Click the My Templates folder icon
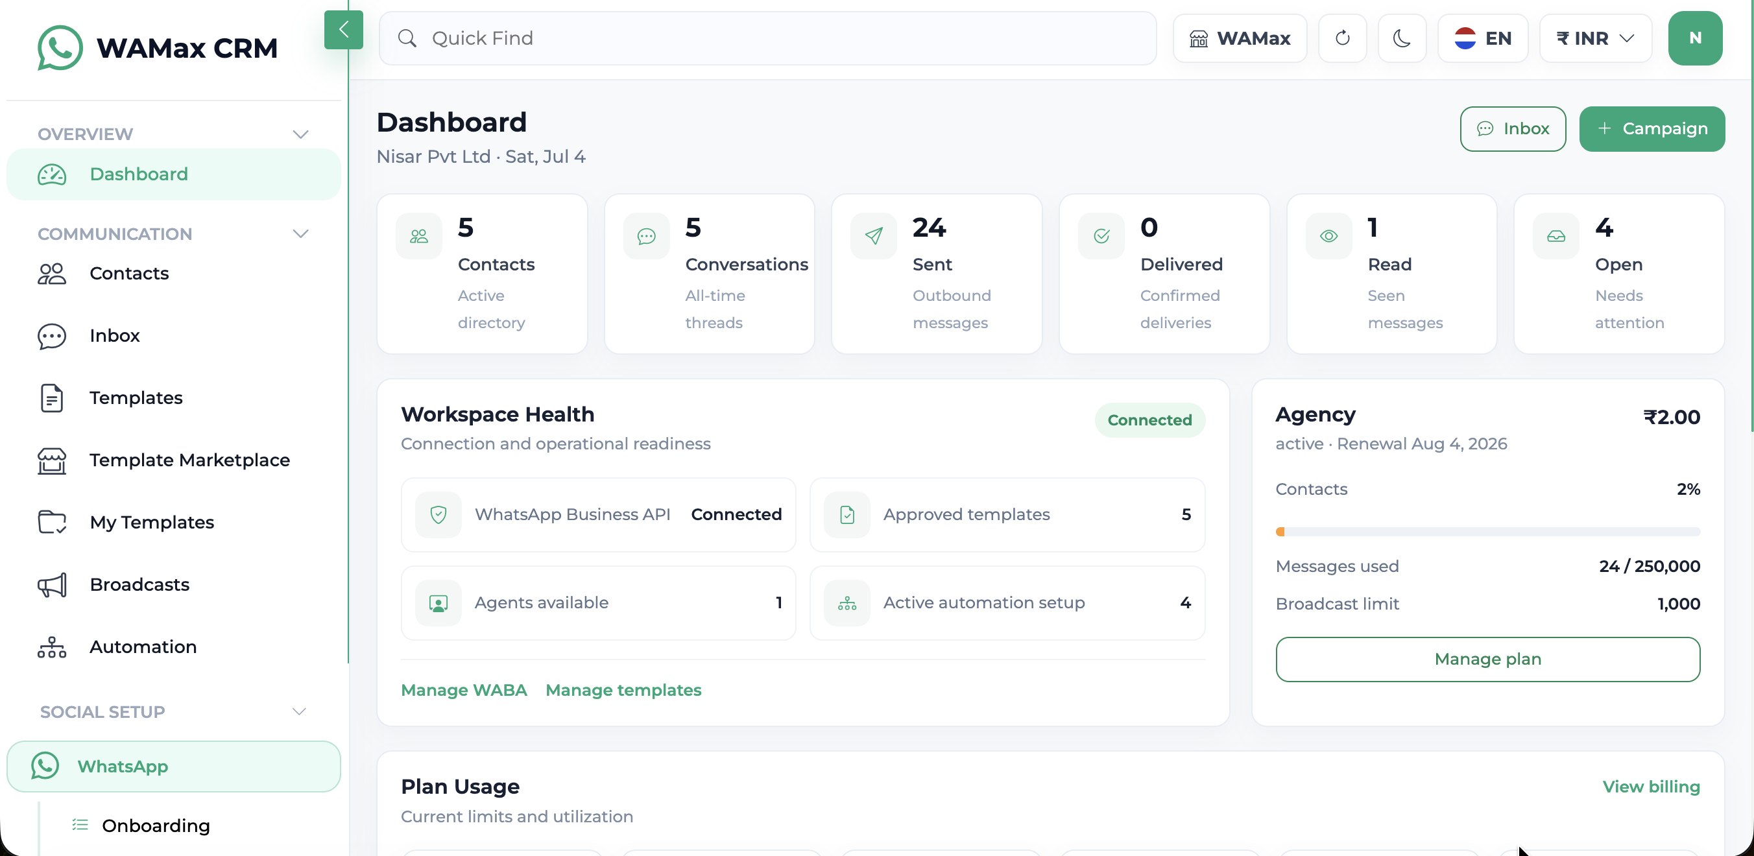Viewport: 1754px width, 856px height. (52, 523)
